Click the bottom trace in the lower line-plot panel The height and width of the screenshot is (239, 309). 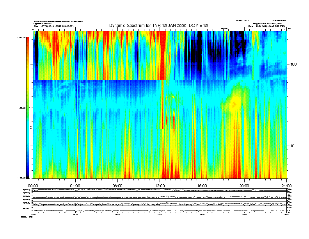160,210
